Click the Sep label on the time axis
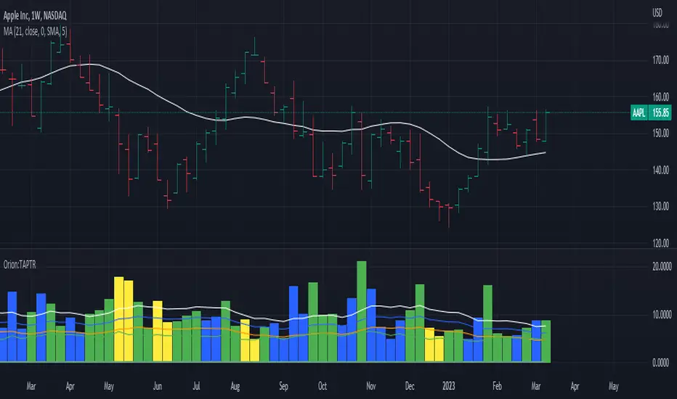This screenshot has height=399, width=677. coord(283,386)
